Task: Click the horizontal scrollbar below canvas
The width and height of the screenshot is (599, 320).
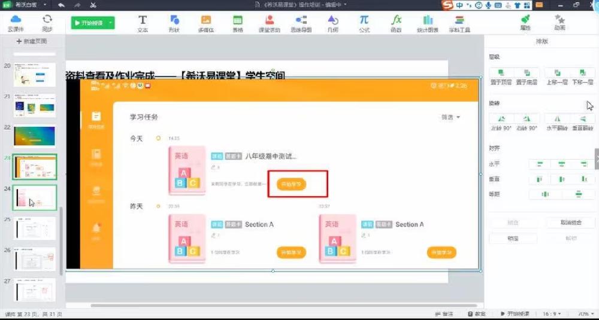Action: (x=283, y=305)
